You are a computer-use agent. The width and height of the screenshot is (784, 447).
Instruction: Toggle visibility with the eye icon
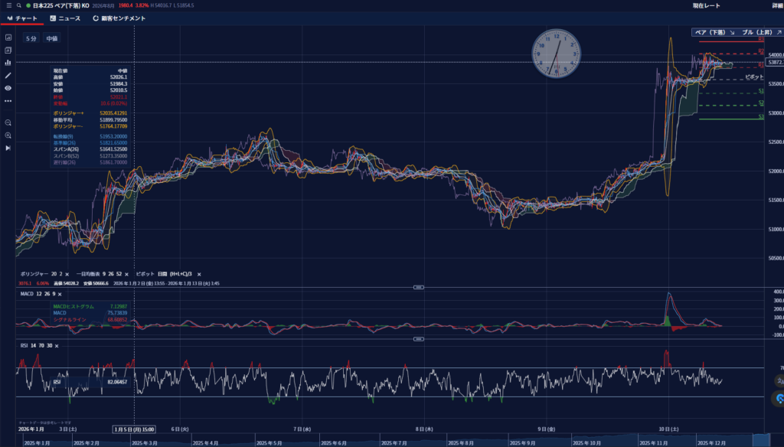point(8,88)
